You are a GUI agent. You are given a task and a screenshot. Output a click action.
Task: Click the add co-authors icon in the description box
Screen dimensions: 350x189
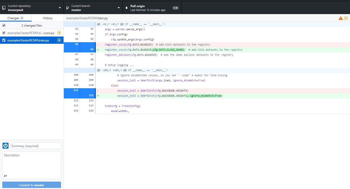pyautogui.click(x=5, y=176)
